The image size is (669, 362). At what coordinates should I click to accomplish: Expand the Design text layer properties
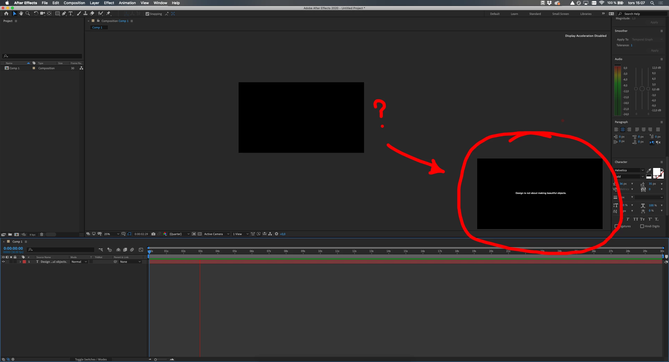click(20, 262)
